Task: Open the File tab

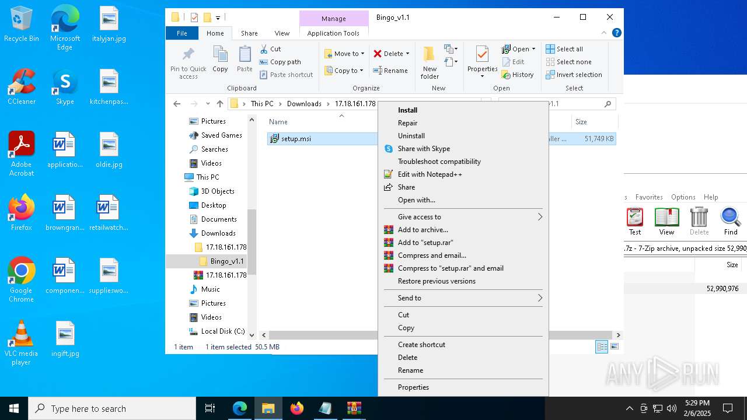Action: click(182, 33)
